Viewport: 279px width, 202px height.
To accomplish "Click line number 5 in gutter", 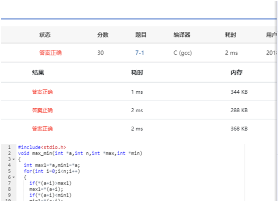I will click(x=9, y=171).
